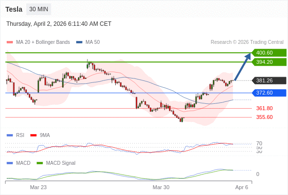
Task: Click the 381.26 current price tag
Action: [269, 80]
